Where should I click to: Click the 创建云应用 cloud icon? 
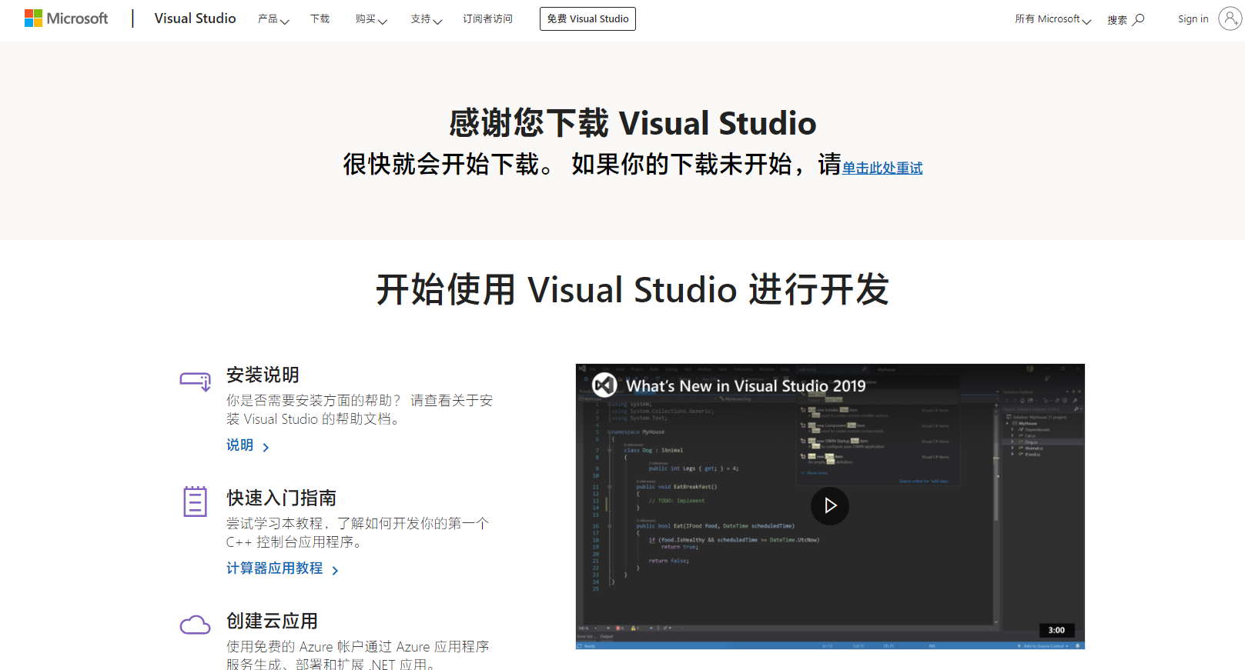[x=196, y=625]
